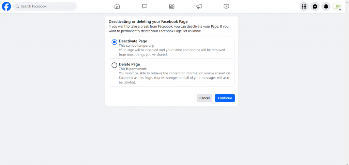
Task: Click the magnifying glass search icon
Action: tap(17, 6)
